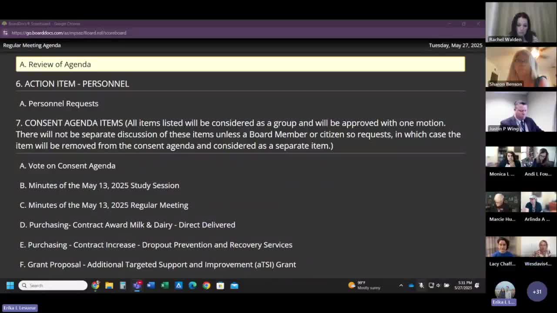Open the aTSI Grant Proposal item

coord(158,264)
